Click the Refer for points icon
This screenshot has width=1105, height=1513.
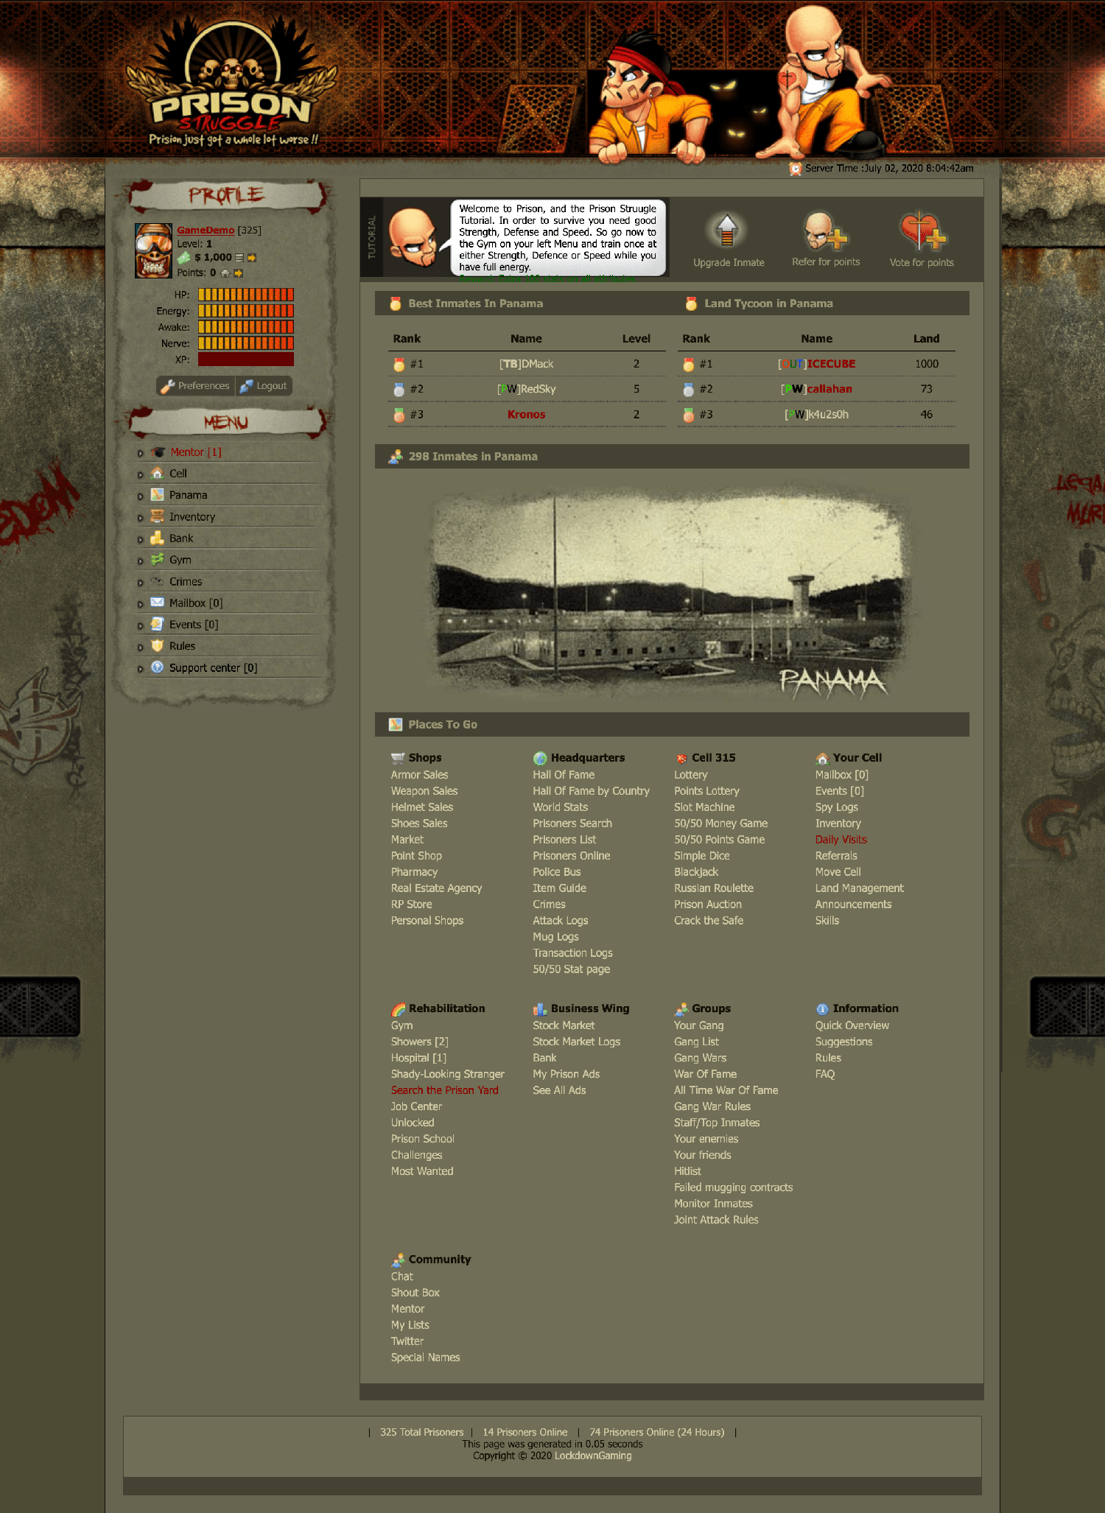[x=824, y=231]
